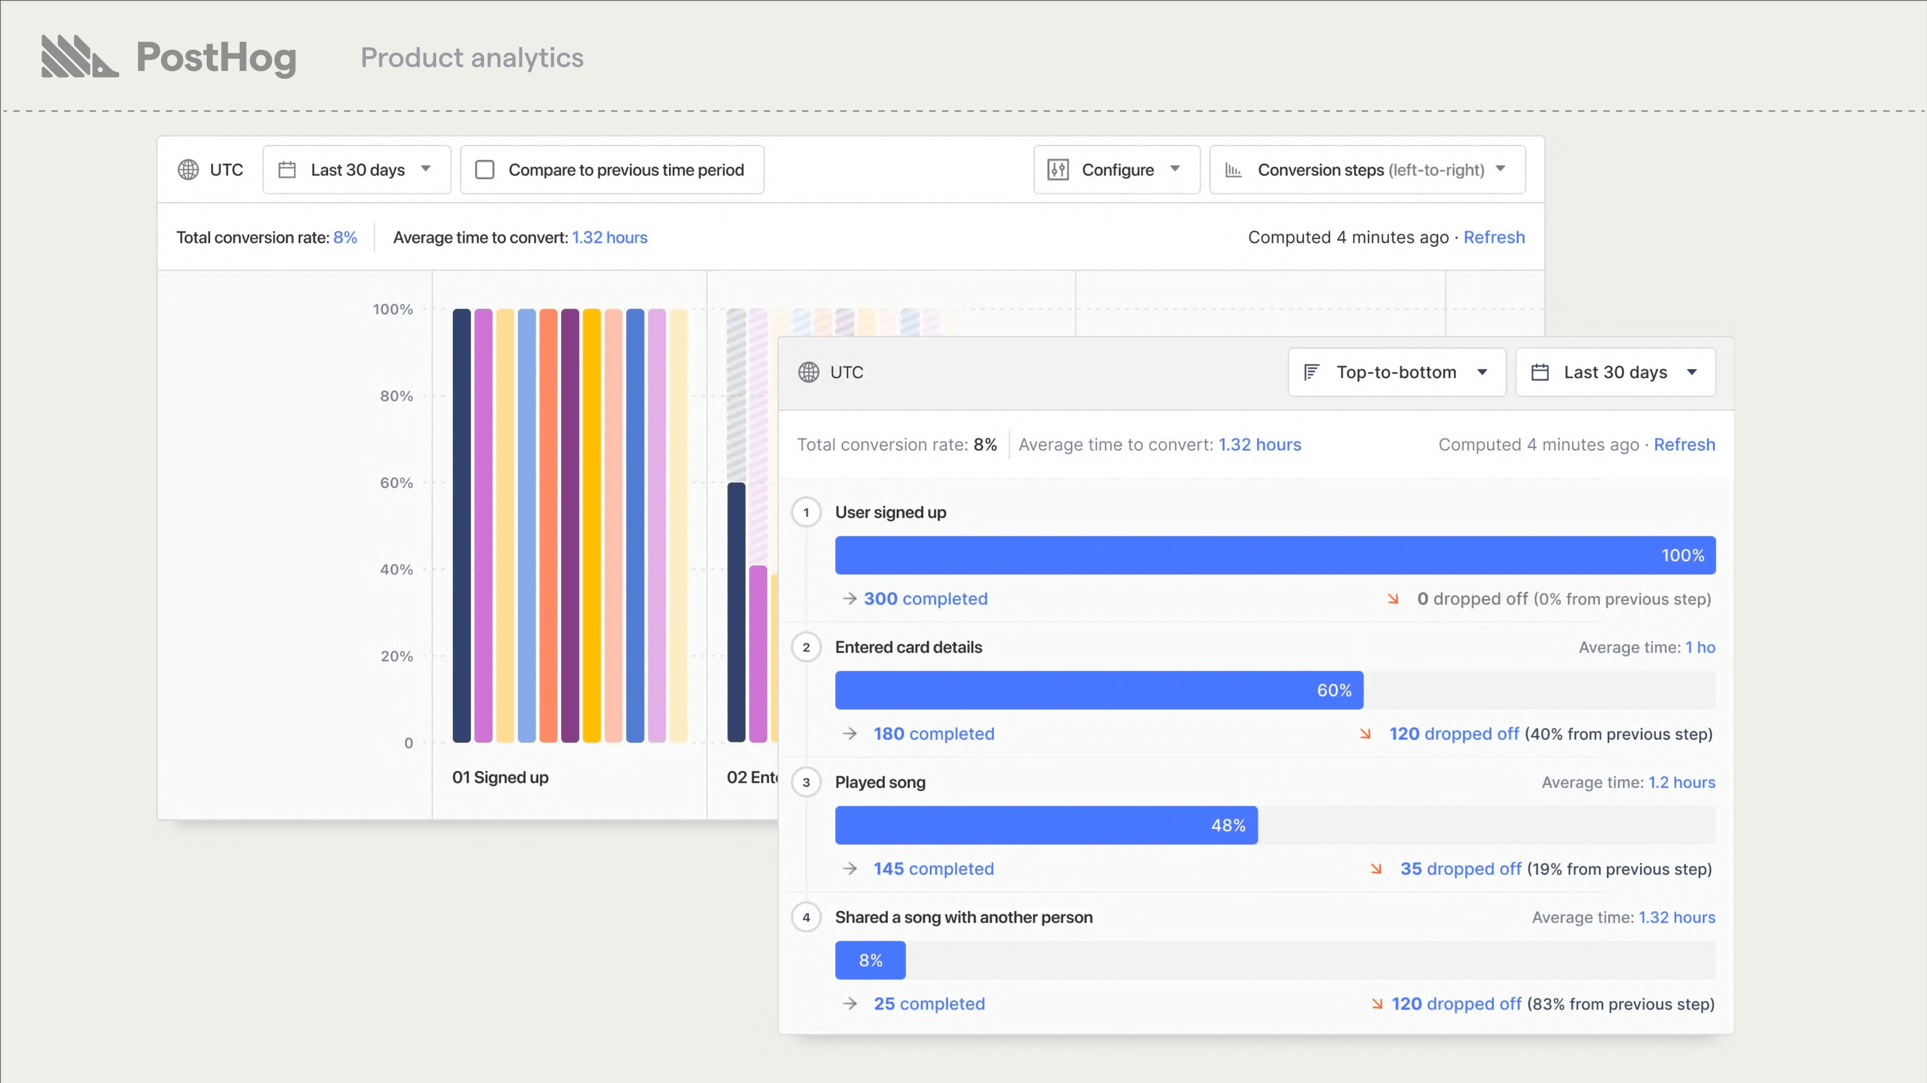Click the dropdown arrow next to calendar icon in popup
The height and width of the screenshot is (1083, 1927).
point(1693,372)
